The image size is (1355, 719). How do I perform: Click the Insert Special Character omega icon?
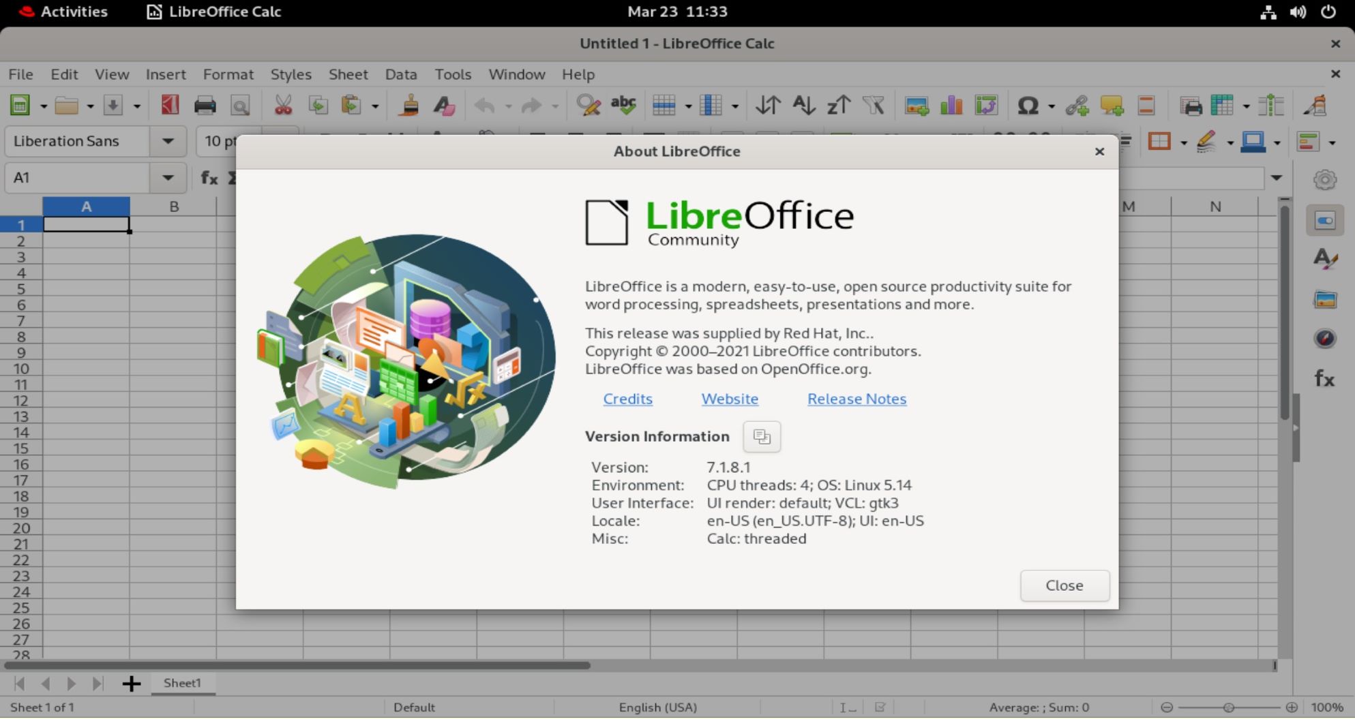coord(1028,106)
